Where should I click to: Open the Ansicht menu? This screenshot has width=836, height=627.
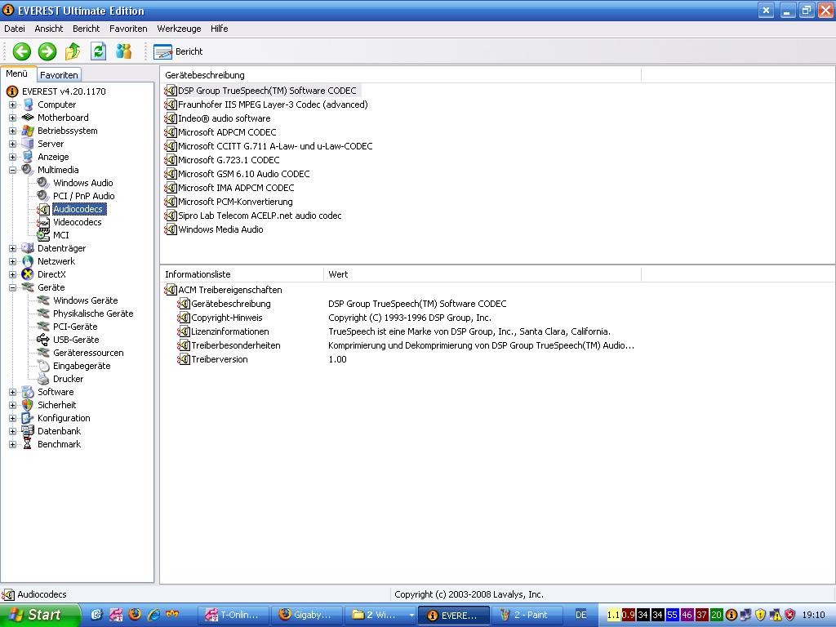coord(48,29)
